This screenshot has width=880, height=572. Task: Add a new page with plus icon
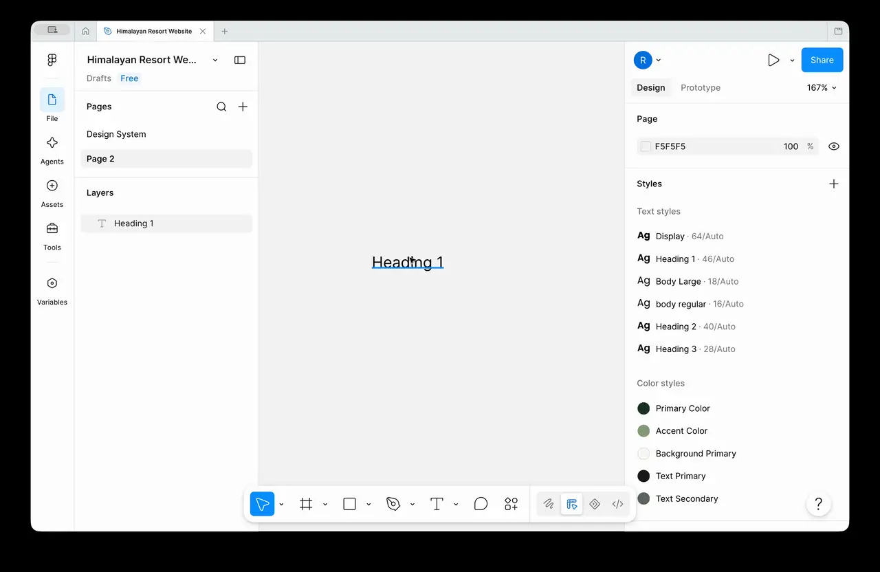[243, 107]
